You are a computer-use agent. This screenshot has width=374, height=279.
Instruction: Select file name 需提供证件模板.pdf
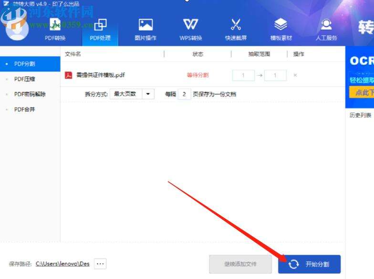100,75
